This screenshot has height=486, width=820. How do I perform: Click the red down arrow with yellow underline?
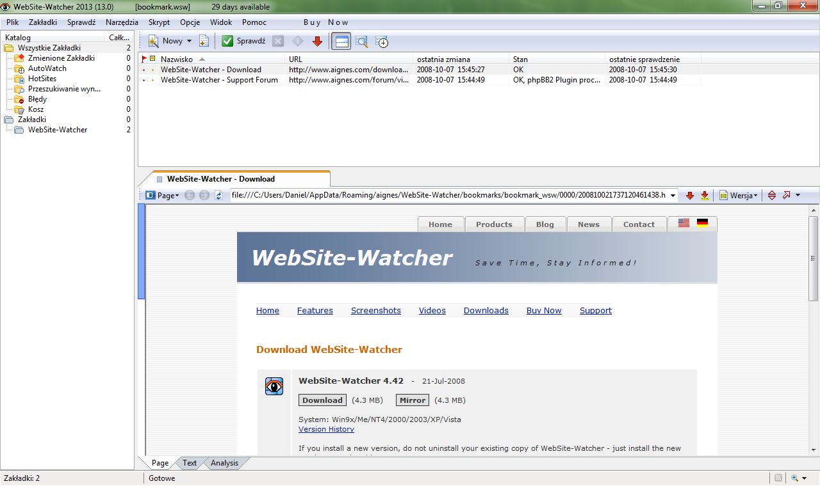tap(705, 196)
